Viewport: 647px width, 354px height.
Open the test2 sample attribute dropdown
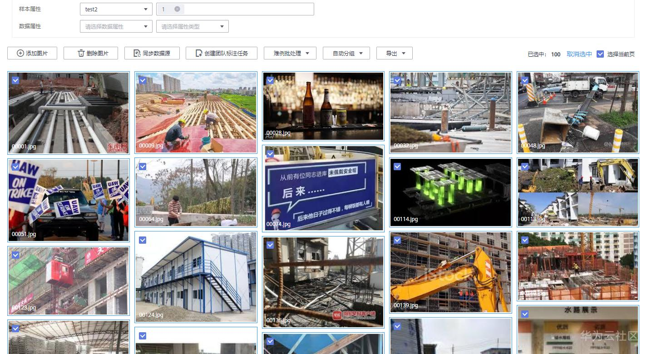click(x=116, y=9)
